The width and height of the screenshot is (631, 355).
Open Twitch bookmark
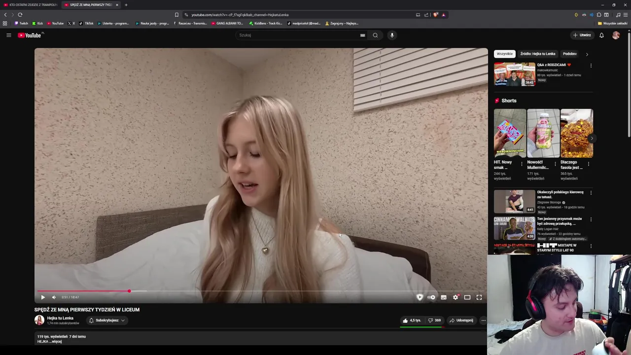pyautogui.click(x=21, y=23)
